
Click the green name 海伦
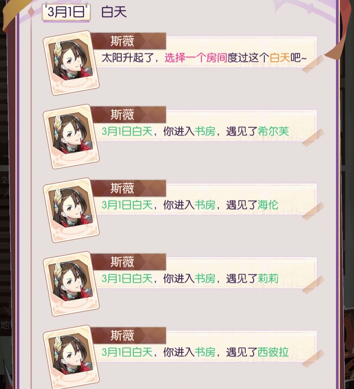tap(268, 205)
